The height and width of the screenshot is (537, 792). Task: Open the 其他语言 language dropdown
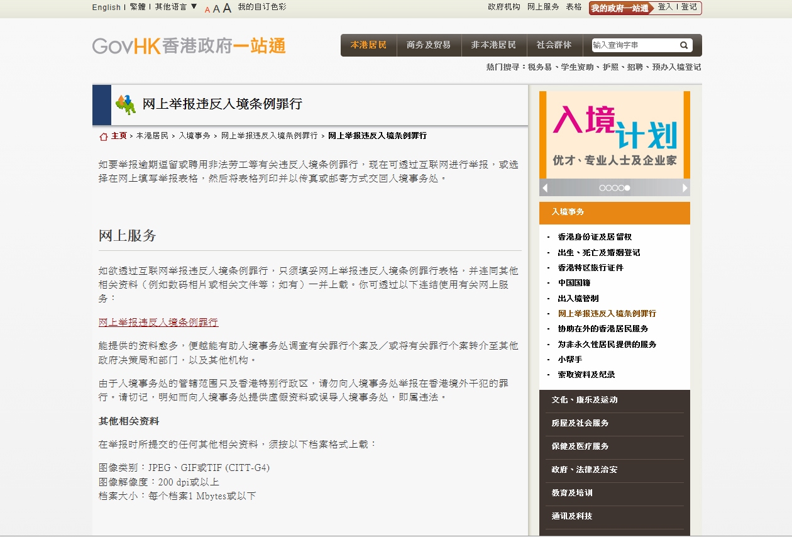(x=176, y=7)
